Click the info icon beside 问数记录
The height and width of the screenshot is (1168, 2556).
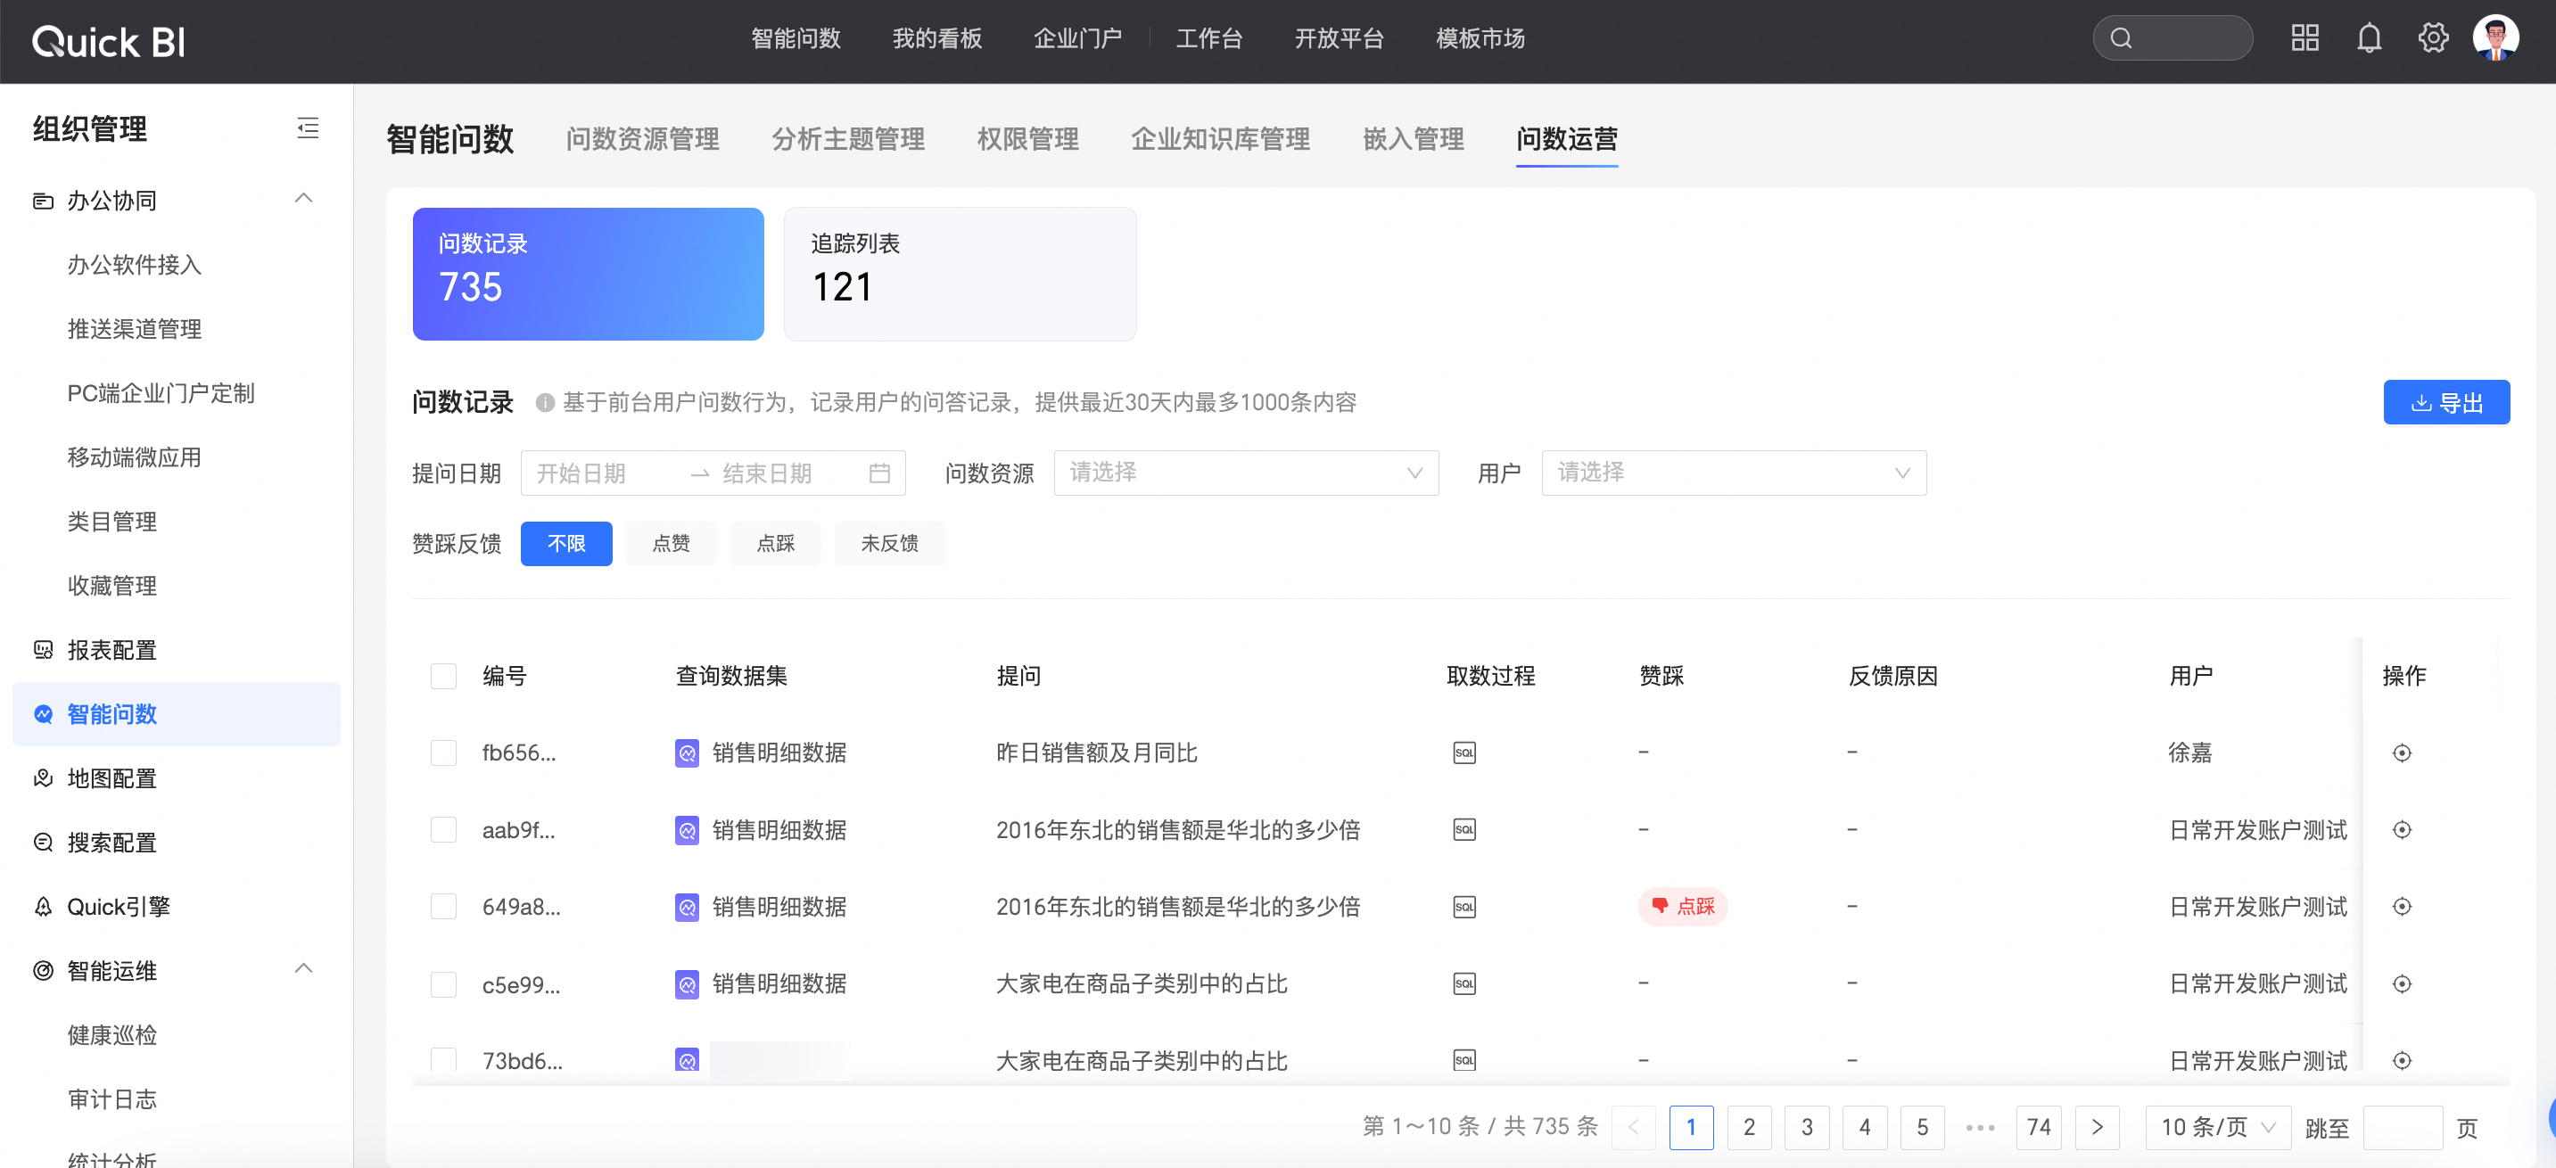pyautogui.click(x=544, y=403)
